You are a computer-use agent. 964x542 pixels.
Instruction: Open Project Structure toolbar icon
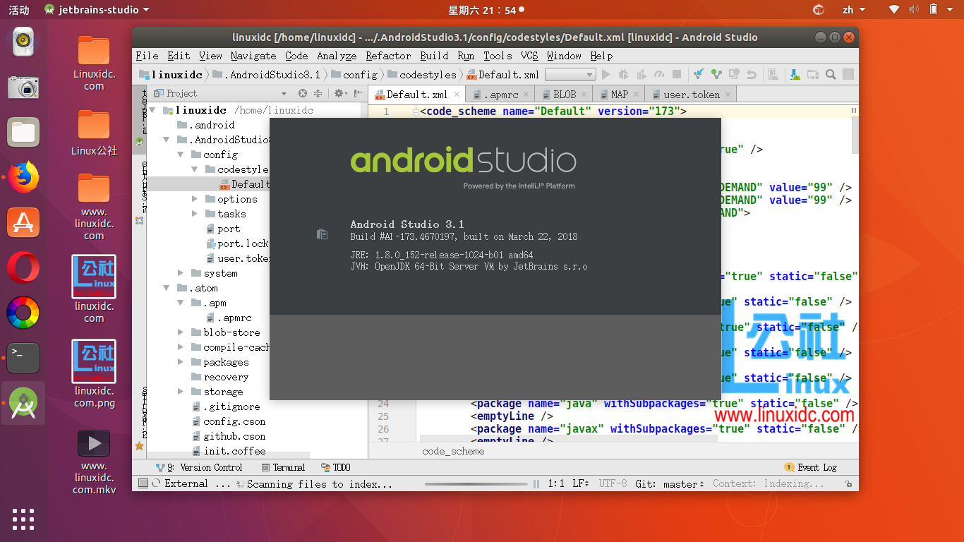[813, 74]
